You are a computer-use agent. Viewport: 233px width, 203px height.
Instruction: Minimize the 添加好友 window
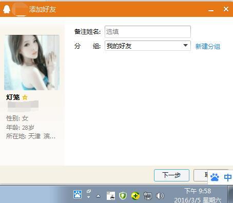pos(211,10)
